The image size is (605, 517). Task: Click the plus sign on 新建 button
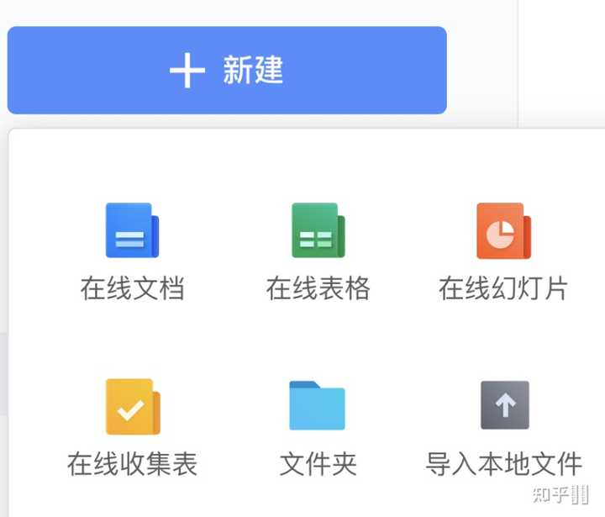[x=187, y=71]
